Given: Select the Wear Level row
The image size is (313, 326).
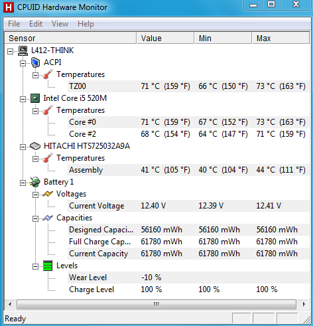Looking at the screenshot, I should [188, 278].
